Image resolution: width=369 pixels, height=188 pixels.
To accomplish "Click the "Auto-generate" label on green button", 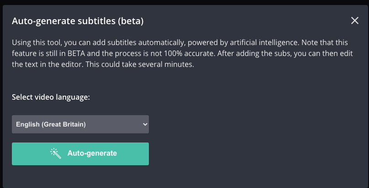I will (92, 153).
